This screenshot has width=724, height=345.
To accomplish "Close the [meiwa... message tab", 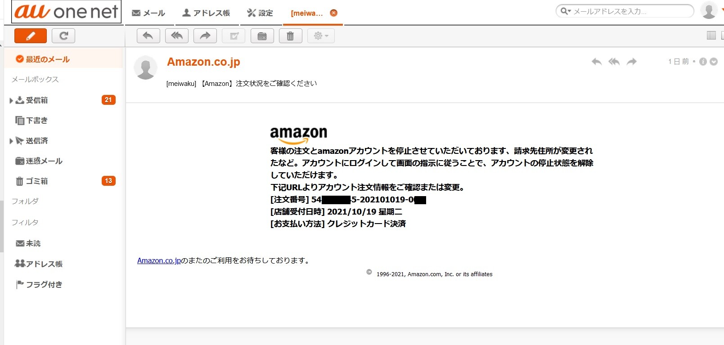I will (333, 13).
